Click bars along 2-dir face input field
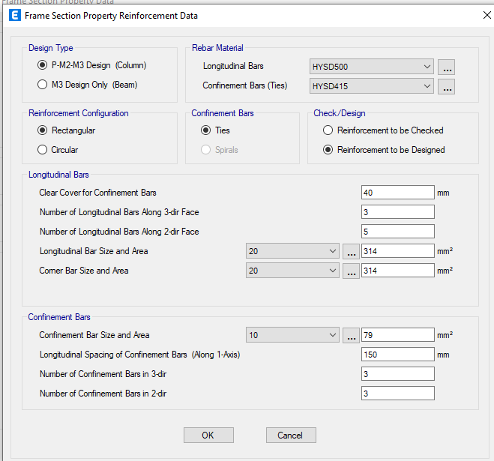494x461 pixels. click(x=398, y=232)
